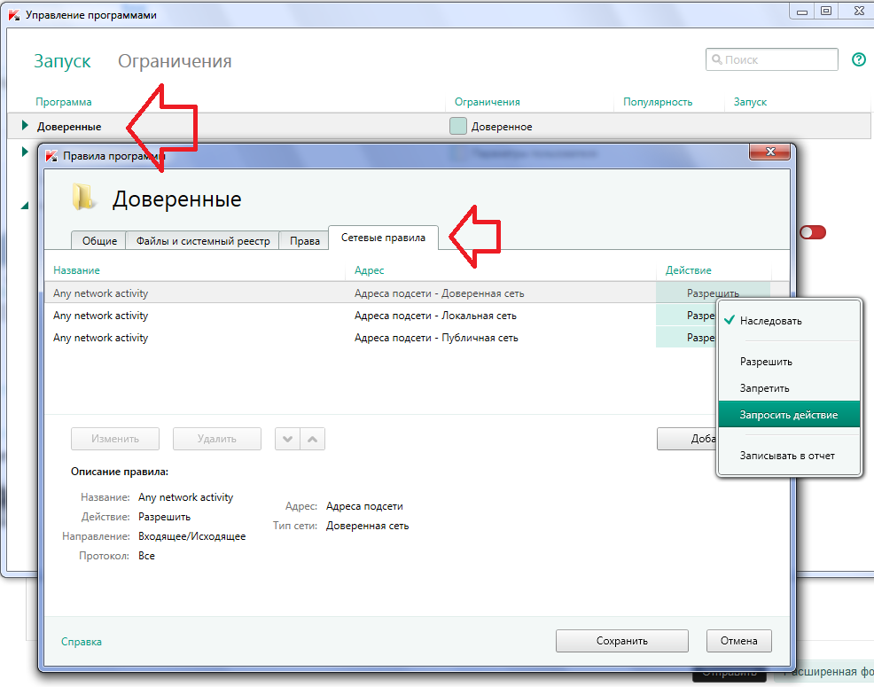
Task: Open the Запуск section
Action: (x=62, y=61)
